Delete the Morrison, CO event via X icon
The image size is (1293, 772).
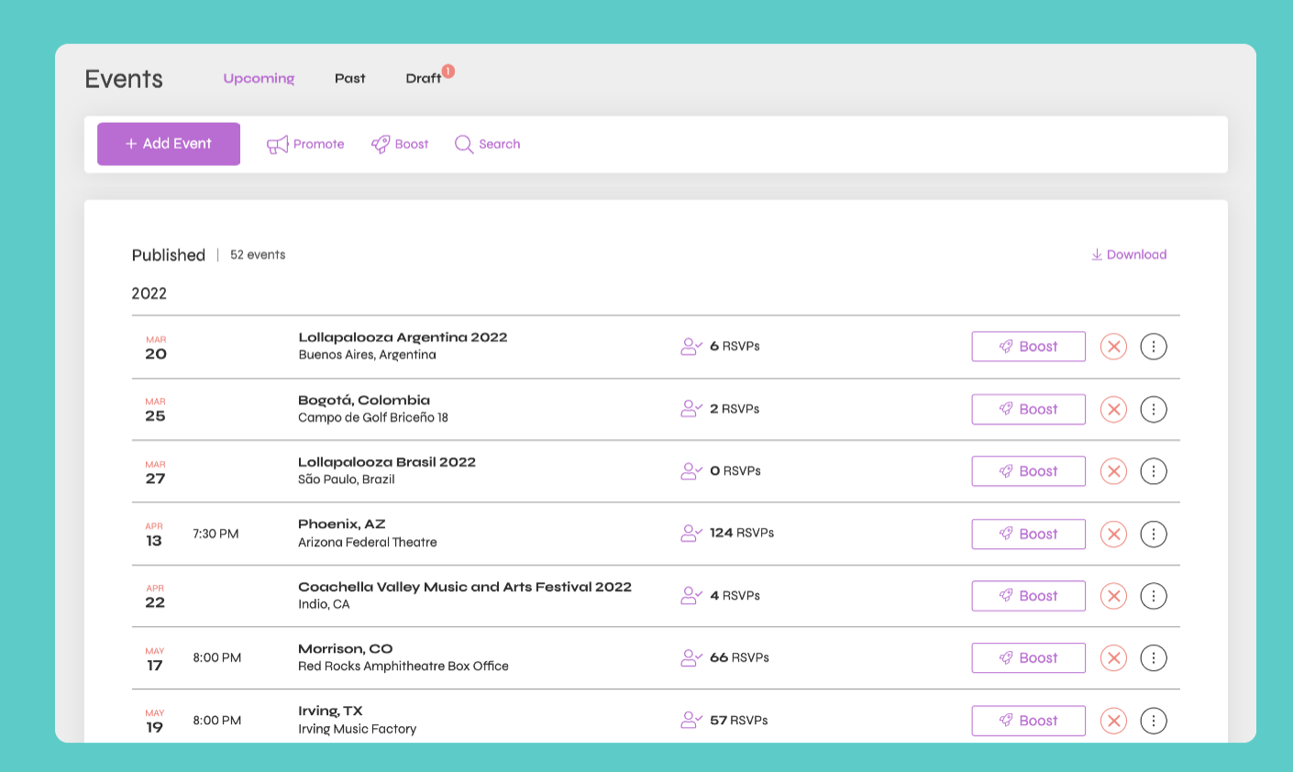click(1113, 658)
